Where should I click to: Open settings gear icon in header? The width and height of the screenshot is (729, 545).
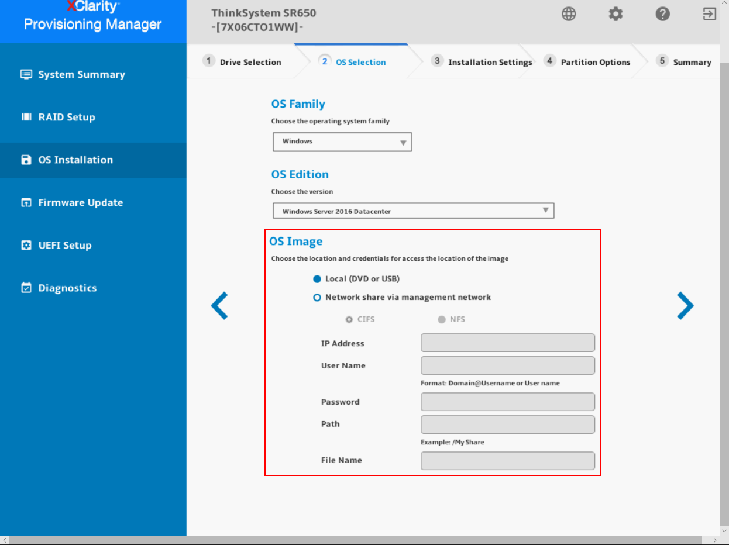click(x=615, y=14)
